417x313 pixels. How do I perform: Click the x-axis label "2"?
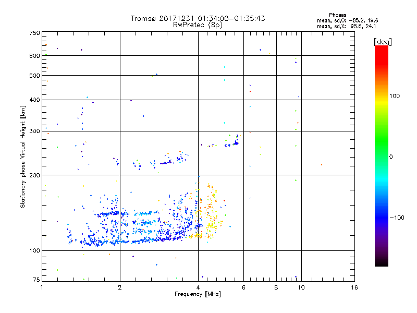tap(120, 287)
